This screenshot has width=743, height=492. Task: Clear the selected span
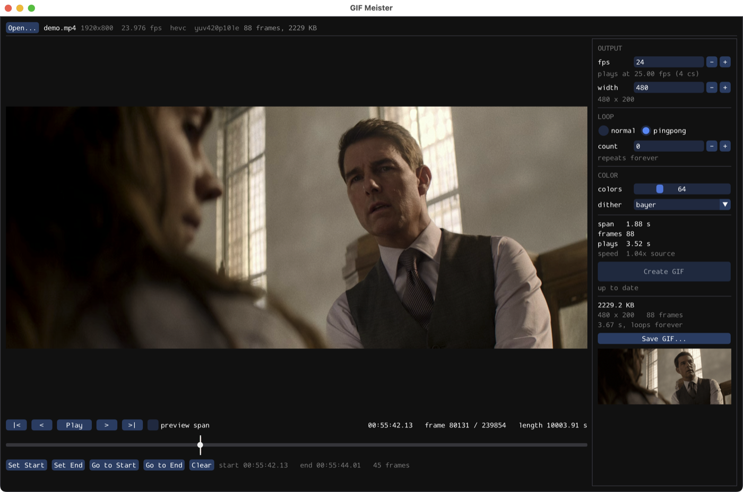(202, 465)
